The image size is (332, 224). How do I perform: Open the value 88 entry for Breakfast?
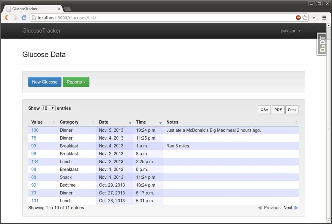click(x=34, y=169)
